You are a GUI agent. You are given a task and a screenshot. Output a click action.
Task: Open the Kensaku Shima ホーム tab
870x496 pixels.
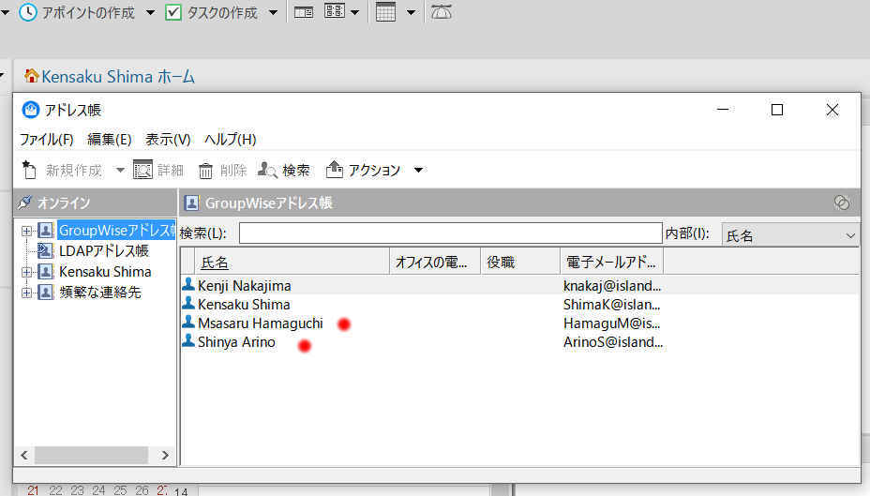[x=118, y=77]
